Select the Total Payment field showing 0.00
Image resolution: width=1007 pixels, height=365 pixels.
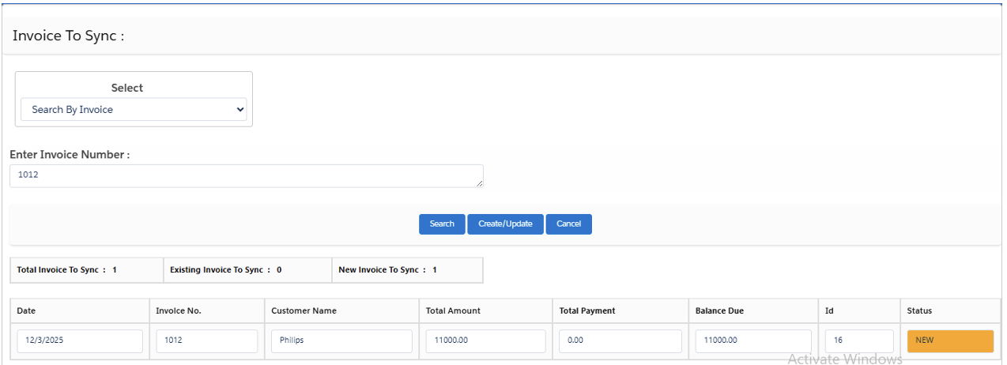[620, 341]
